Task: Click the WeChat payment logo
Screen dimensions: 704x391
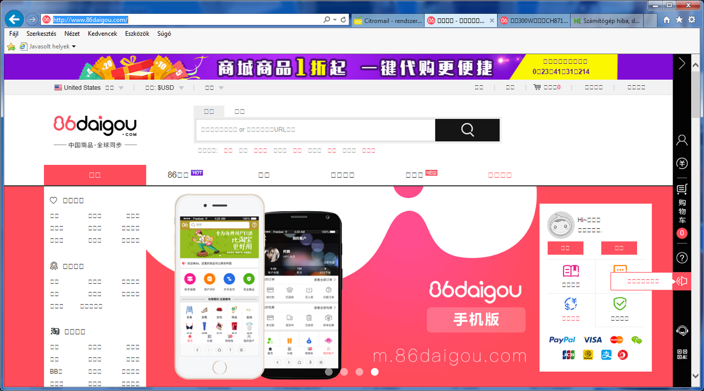Action: coord(636,340)
